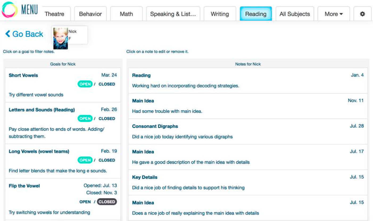Select Nick's student photo thumbnail

coord(60,38)
